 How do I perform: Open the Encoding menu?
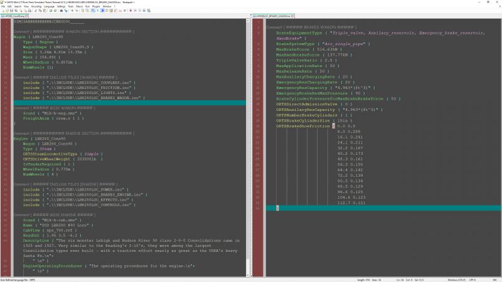(36, 6)
